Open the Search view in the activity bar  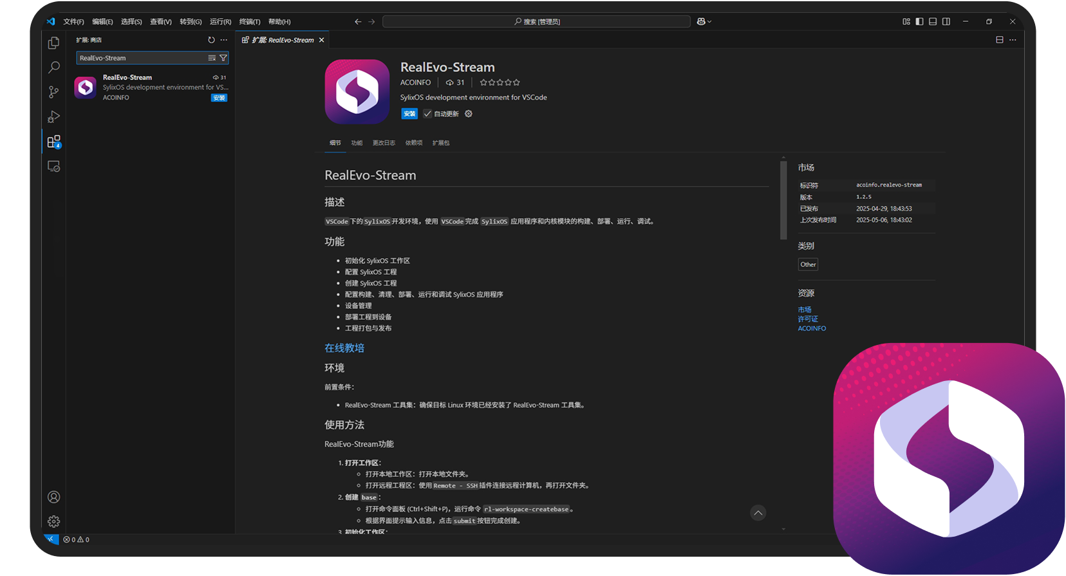point(54,68)
